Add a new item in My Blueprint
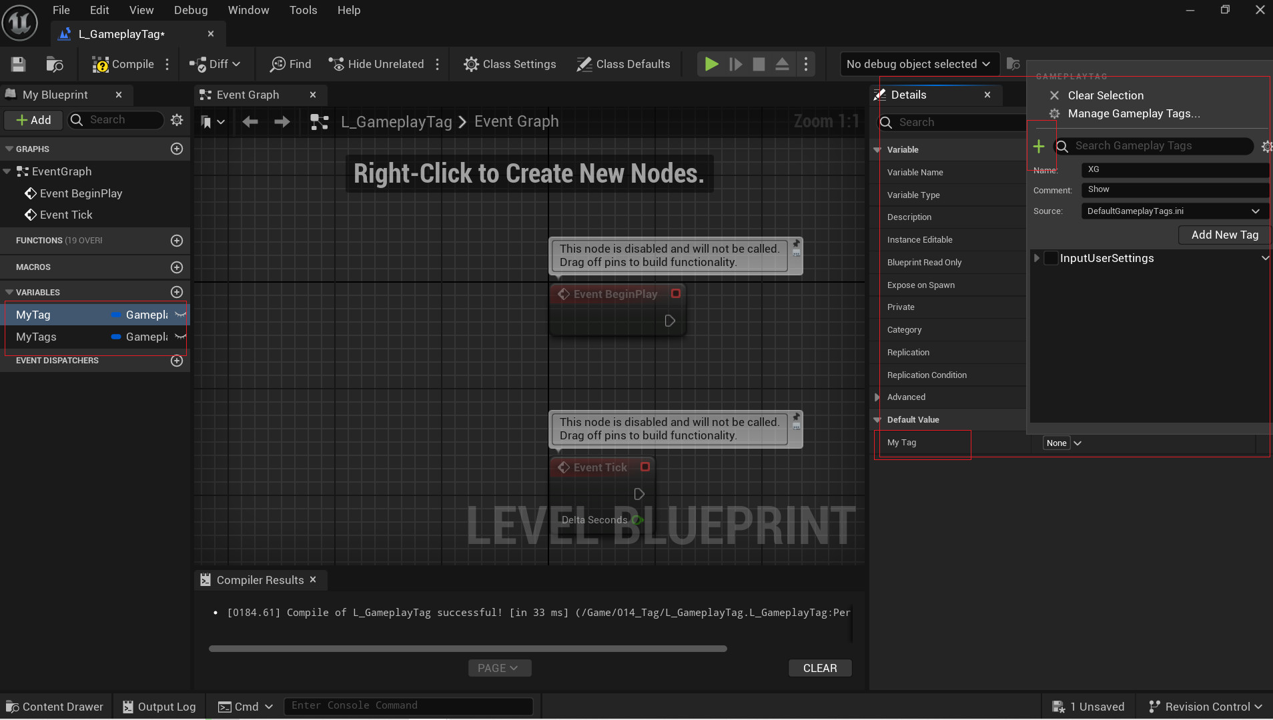 coord(33,120)
